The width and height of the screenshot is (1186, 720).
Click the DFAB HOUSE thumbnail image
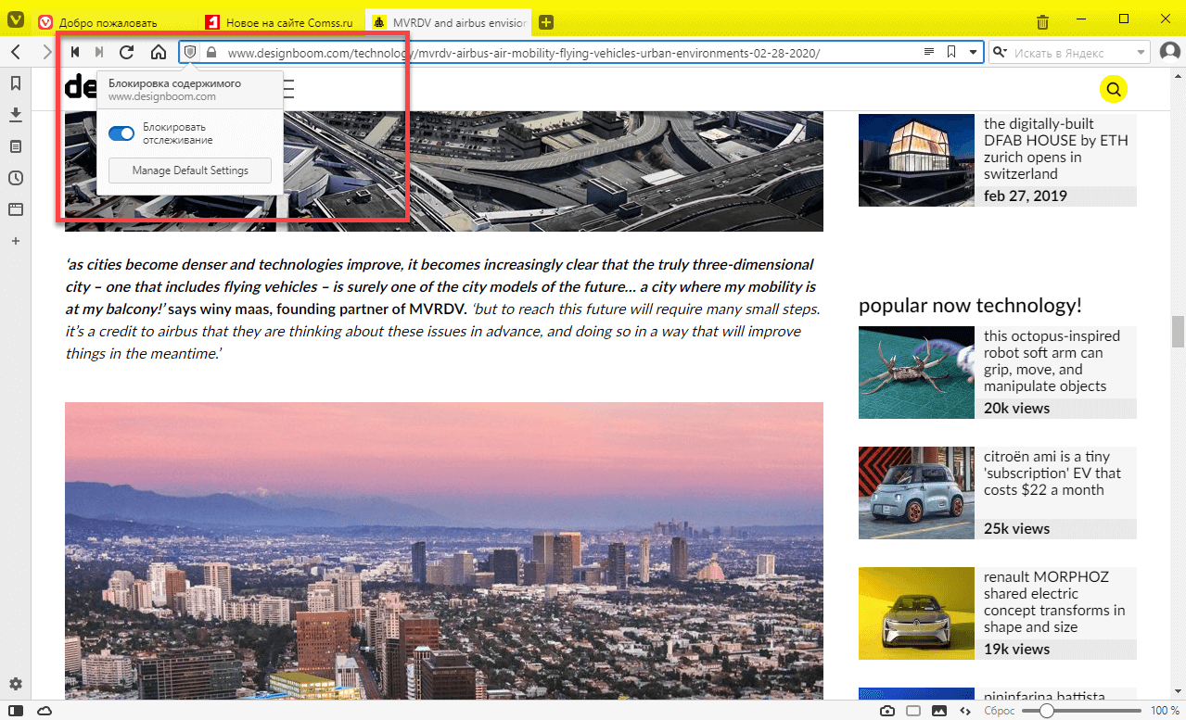pos(916,159)
